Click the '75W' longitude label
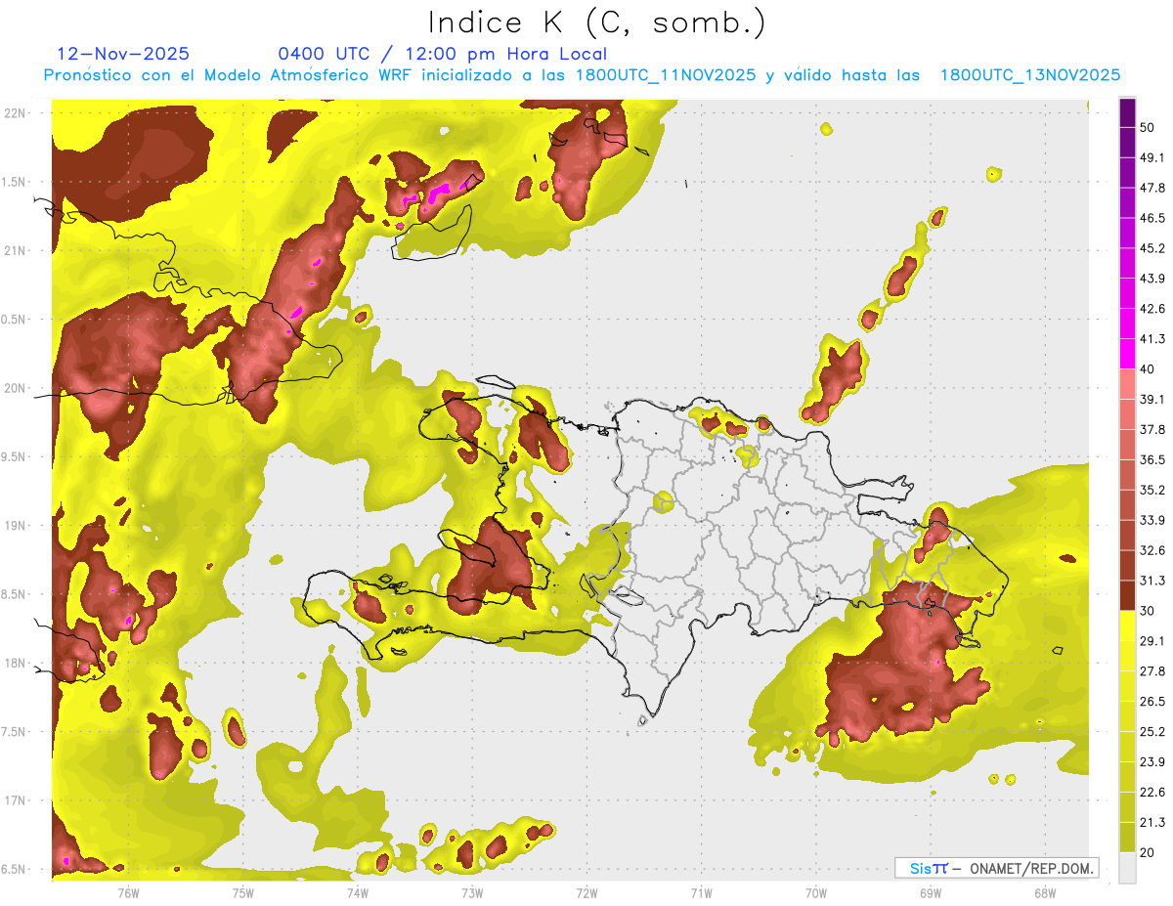Image resolution: width=1173 pixels, height=906 pixels. click(x=243, y=892)
